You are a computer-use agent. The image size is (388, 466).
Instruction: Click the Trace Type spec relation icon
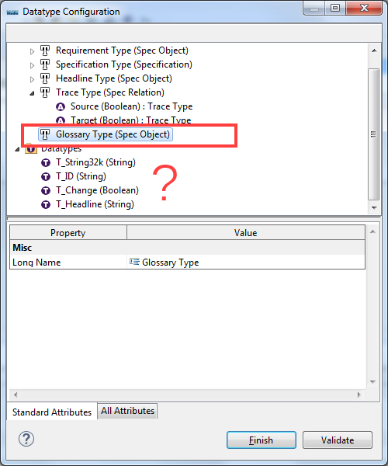pos(45,92)
